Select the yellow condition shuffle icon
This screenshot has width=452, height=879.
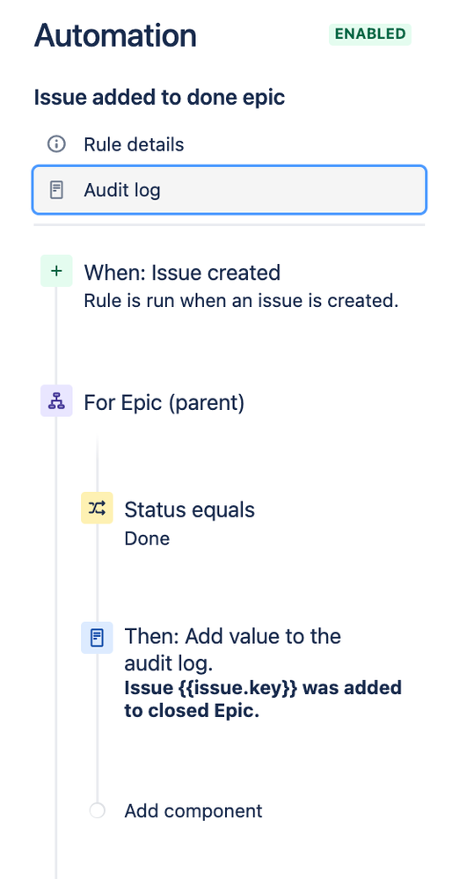click(97, 508)
